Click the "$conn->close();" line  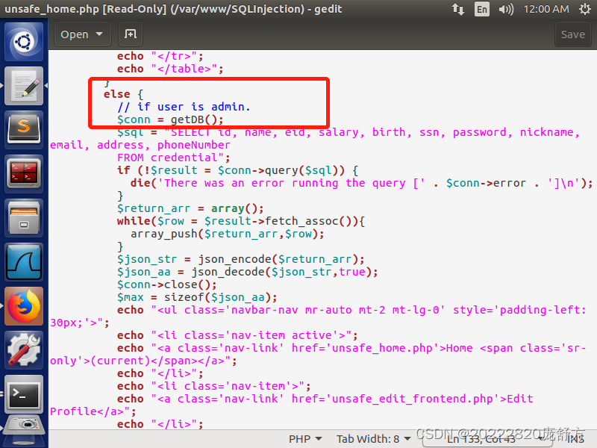[x=166, y=284]
